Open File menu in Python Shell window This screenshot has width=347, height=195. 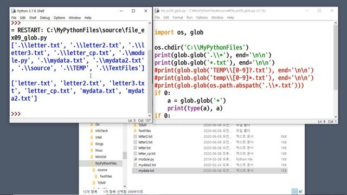click(14, 18)
